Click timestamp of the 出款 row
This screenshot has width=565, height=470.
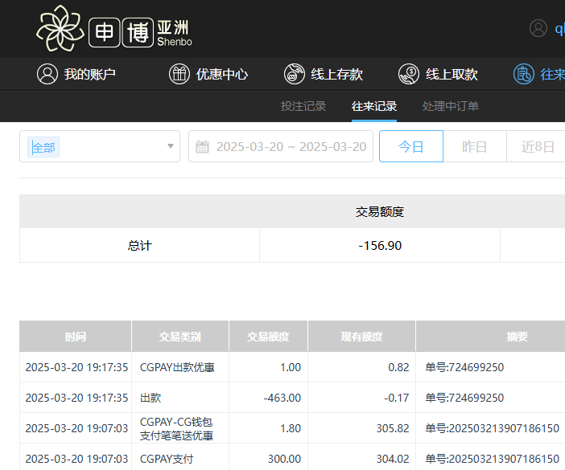pos(76,398)
